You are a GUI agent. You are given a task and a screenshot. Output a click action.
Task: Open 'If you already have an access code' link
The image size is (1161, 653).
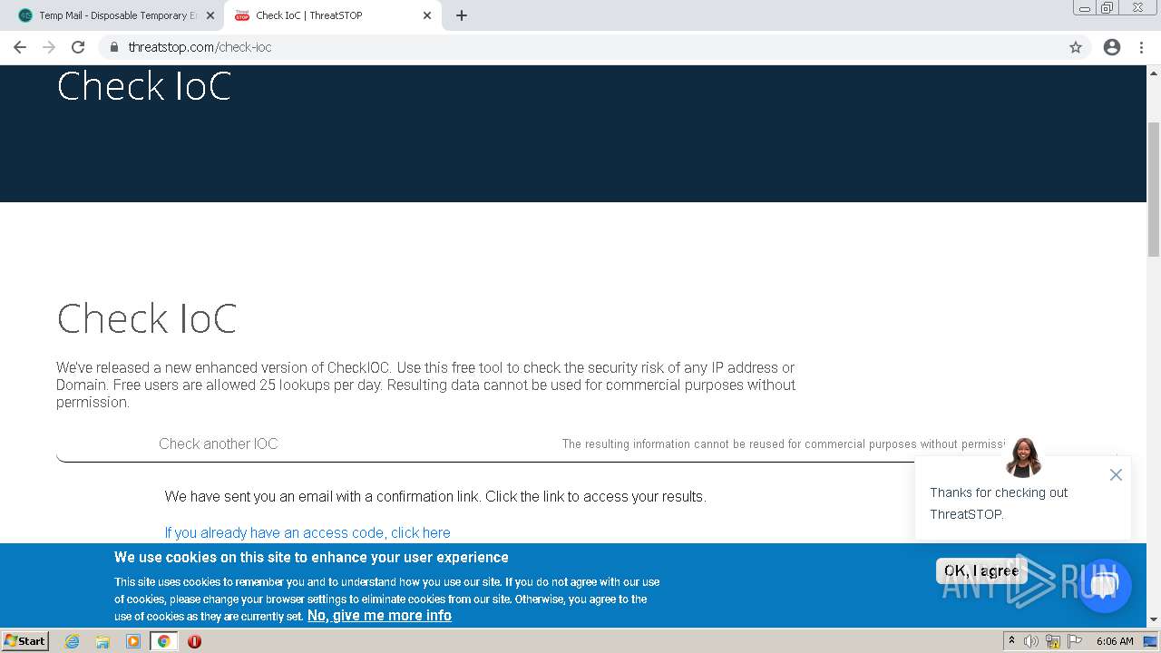(307, 532)
